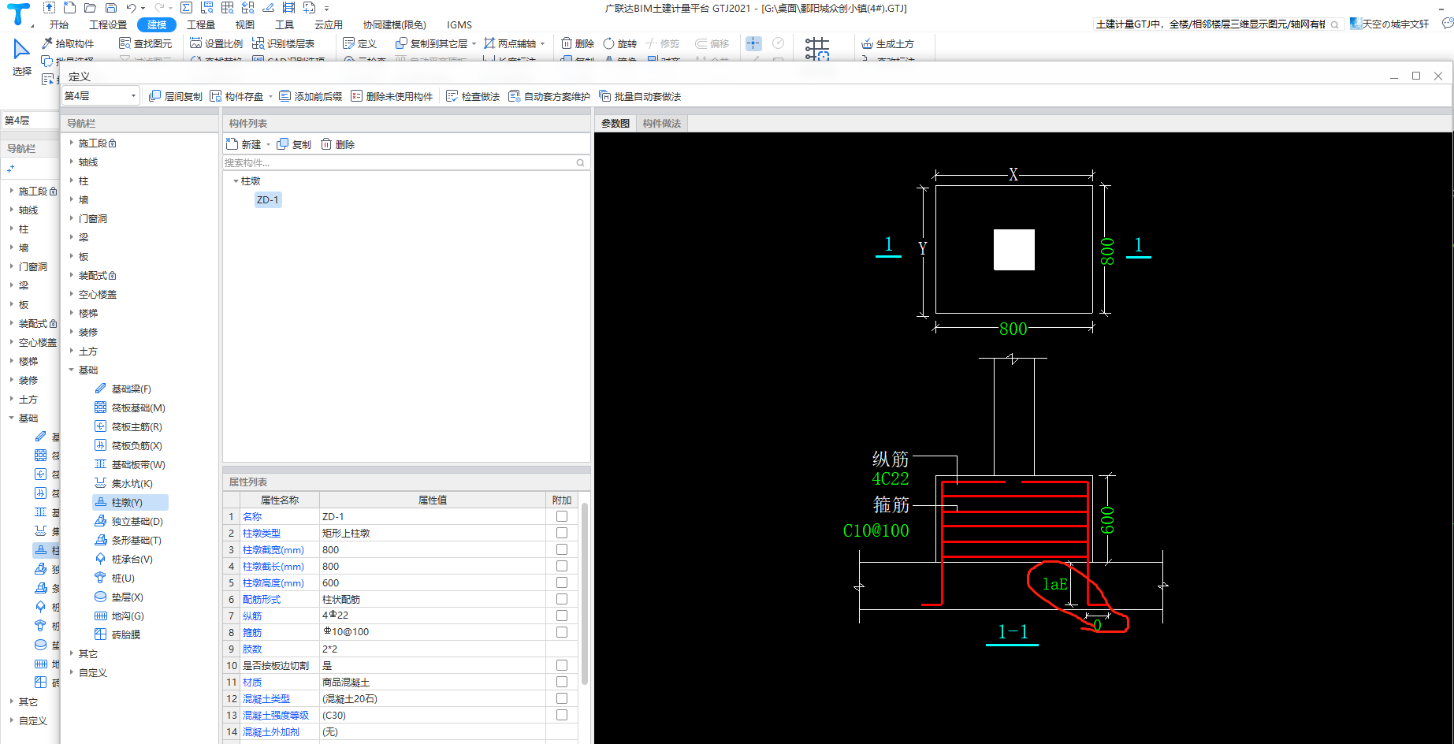This screenshot has width=1454, height=744.
Task: Switch to 构件做法 tab
Action: pos(662,123)
